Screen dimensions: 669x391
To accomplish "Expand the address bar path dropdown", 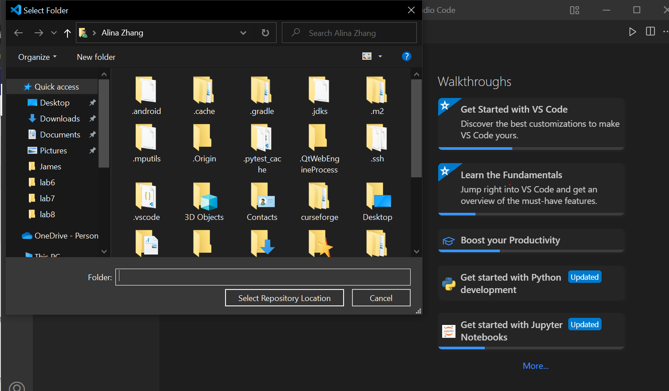I will point(243,33).
